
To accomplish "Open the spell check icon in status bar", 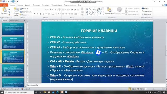I will 22,89.
